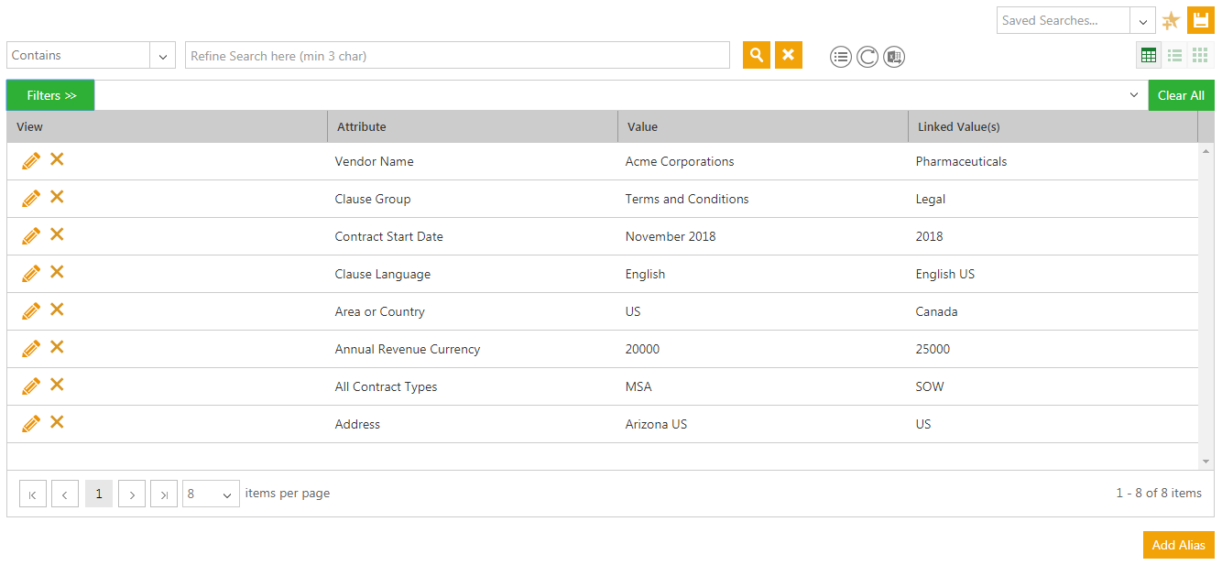1222x565 pixels.
Task: Click the Refine Search input field
Action: pos(457,56)
